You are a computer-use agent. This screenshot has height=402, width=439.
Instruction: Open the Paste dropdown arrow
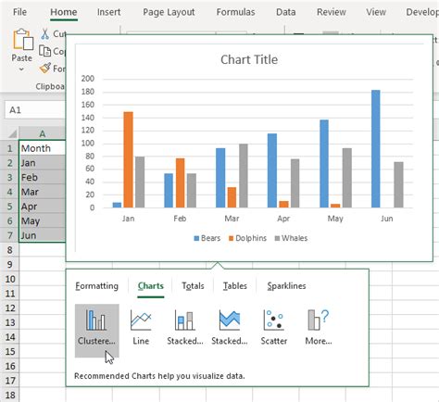[x=21, y=69]
